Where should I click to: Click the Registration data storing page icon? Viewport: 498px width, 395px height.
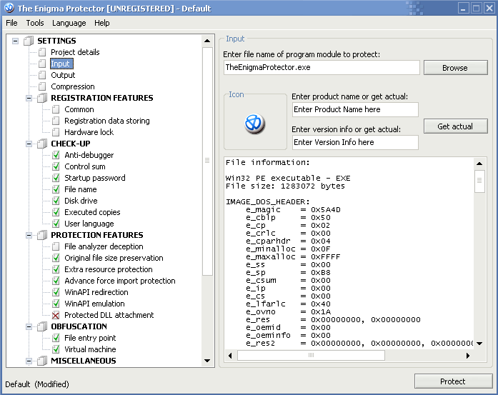(x=56, y=121)
